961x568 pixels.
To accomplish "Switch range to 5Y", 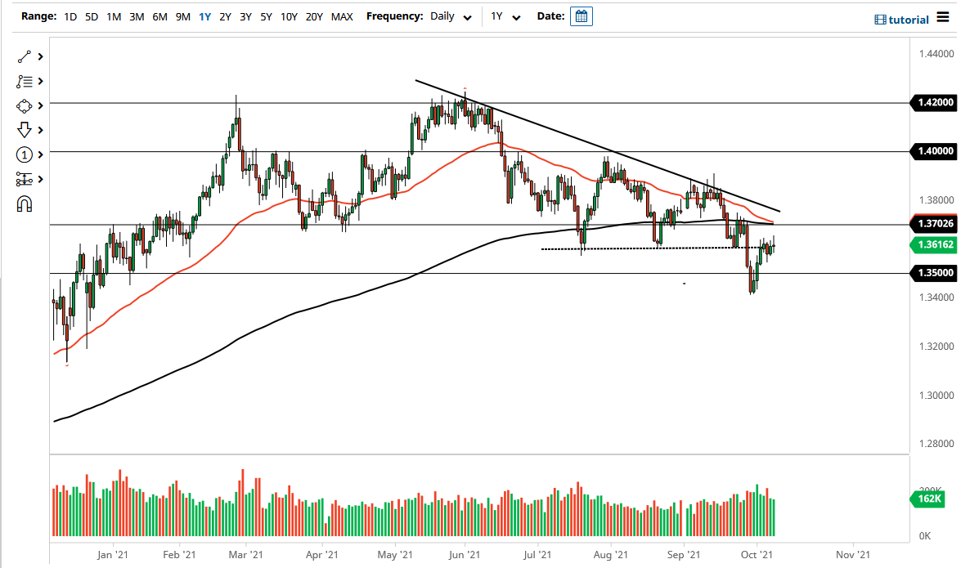I will coord(266,16).
